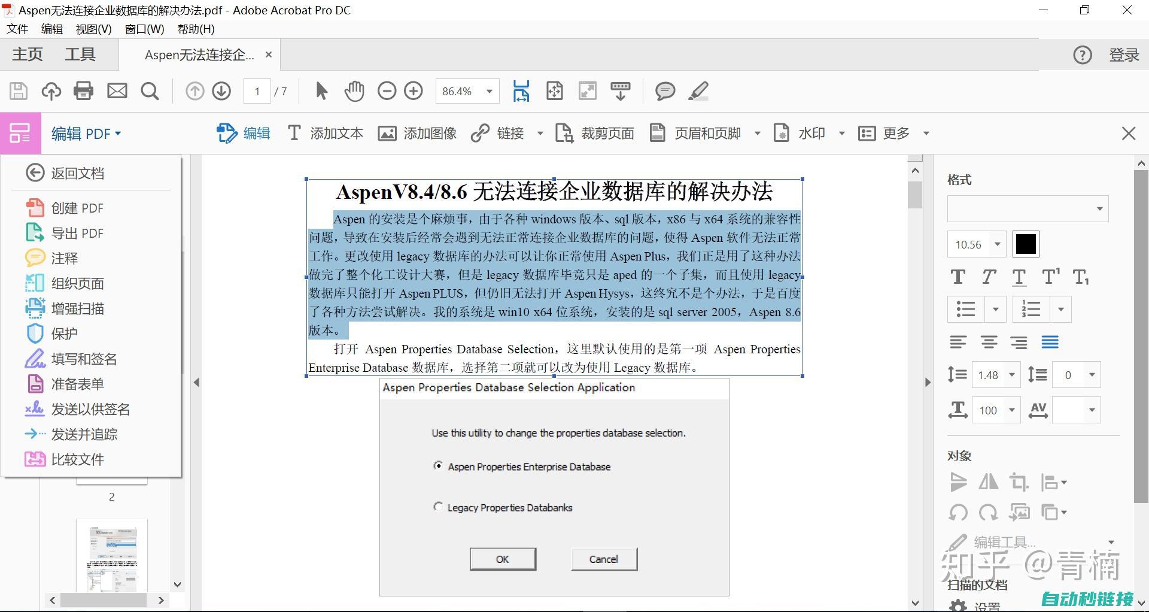Expand the bullet list style dropdown
The image size is (1149, 612).
point(996,310)
